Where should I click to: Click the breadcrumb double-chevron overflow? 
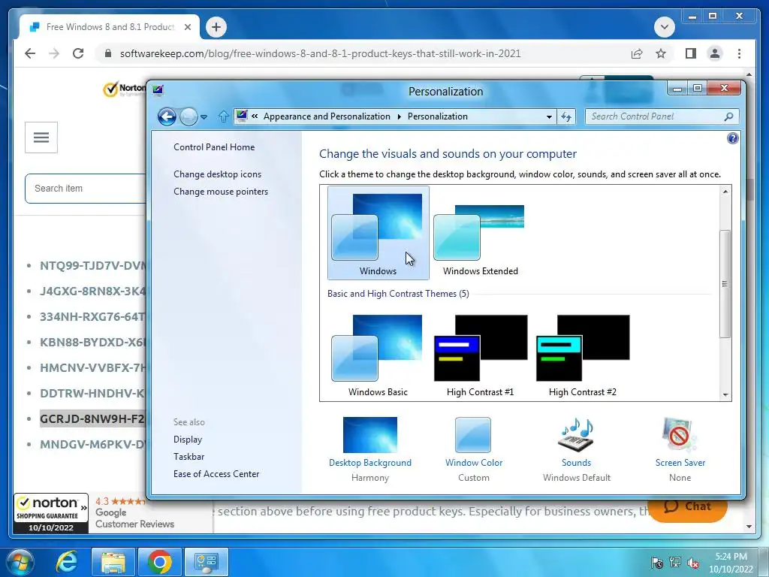click(x=255, y=116)
